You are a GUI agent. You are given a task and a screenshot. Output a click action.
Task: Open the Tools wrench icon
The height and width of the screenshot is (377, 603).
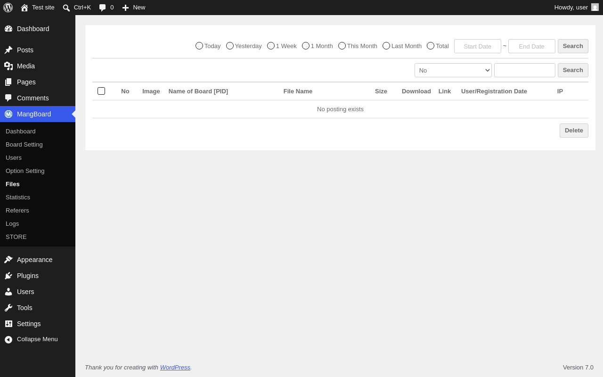(x=8, y=308)
